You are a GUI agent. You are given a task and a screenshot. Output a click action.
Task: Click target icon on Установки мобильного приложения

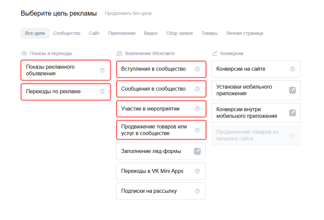pyautogui.click(x=292, y=90)
